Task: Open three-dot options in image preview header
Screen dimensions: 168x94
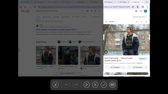Action: point(141,22)
